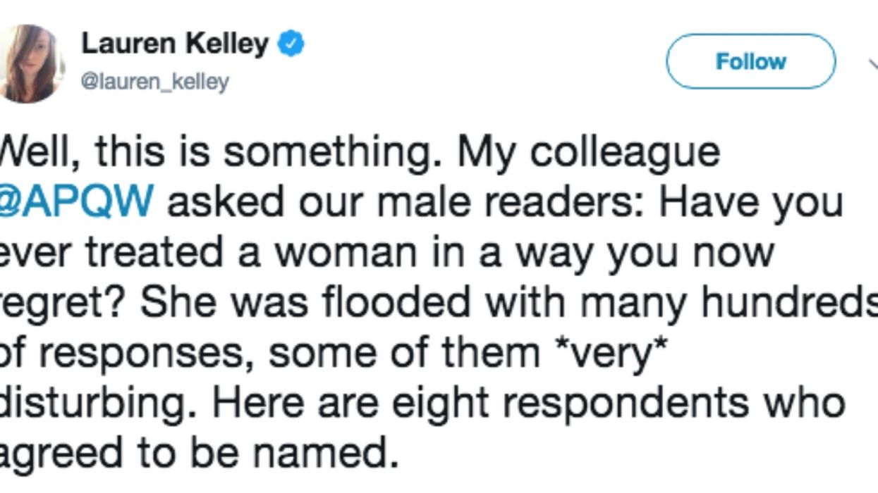Click the Lauren Kelley display name
The image size is (878, 493).
175,44
